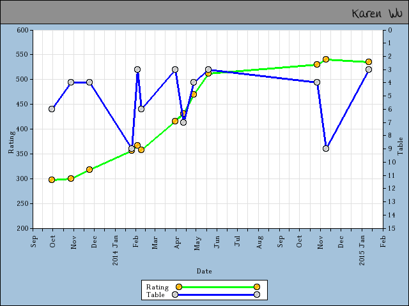This screenshot has width=409, height=306.
Task: Click the orange rating point at 358 in February
Action: 141,150
